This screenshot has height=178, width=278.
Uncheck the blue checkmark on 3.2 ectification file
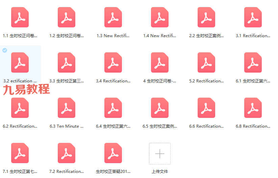pyautogui.click(x=5, y=50)
